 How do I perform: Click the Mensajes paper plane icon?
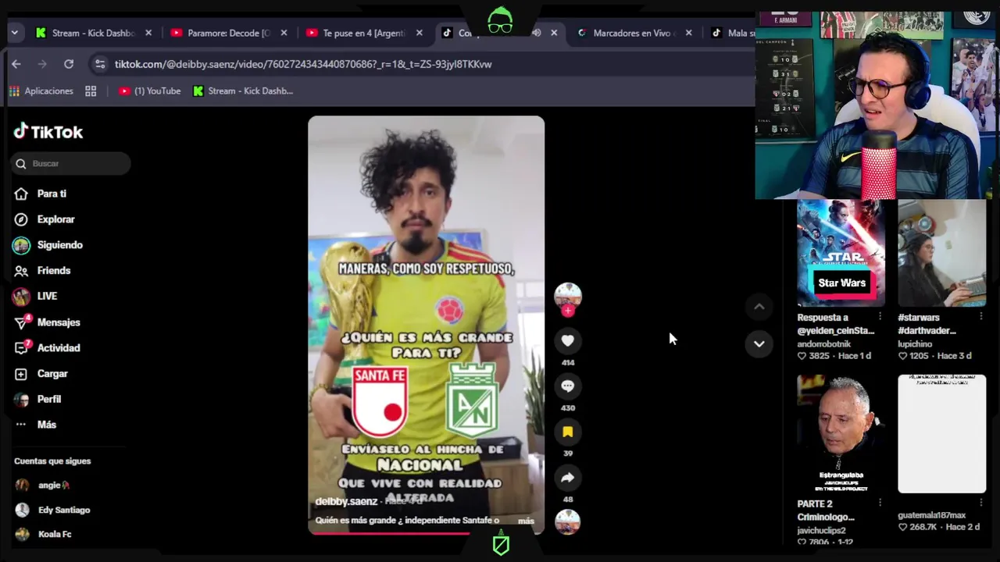pyautogui.click(x=21, y=322)
